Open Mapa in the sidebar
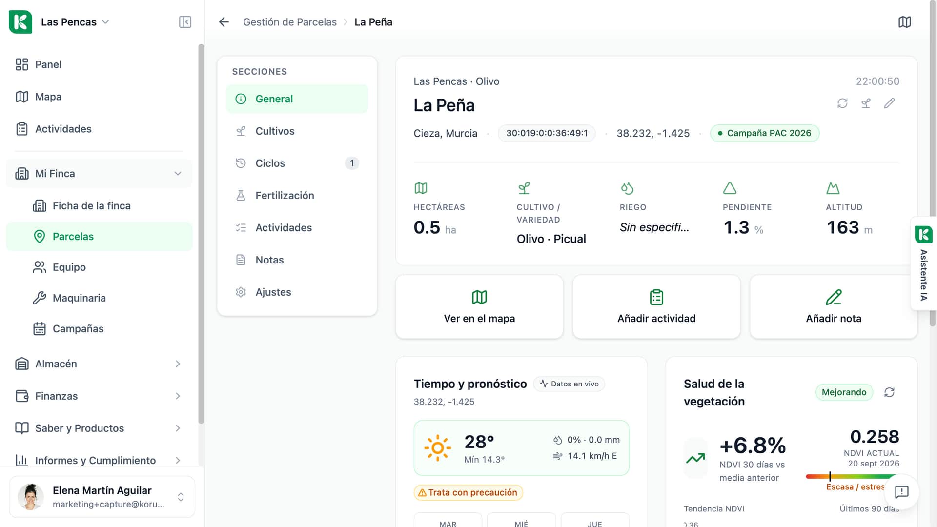The height and width of the screenshot is (527, 937). (x=99, y=97)
